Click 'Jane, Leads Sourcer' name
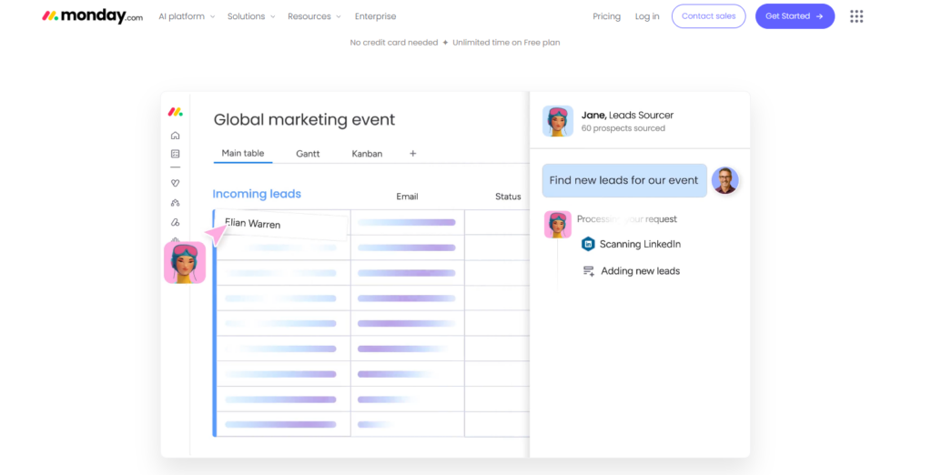 coord(627,116)
